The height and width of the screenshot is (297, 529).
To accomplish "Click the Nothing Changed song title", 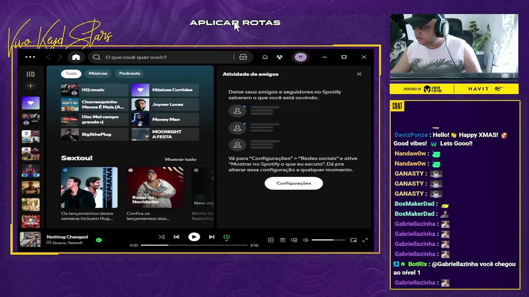I will click(67, 237).
